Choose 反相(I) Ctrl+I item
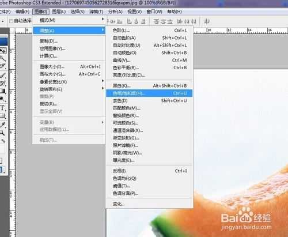Viewport: 288px width, 237px height. 149,171
